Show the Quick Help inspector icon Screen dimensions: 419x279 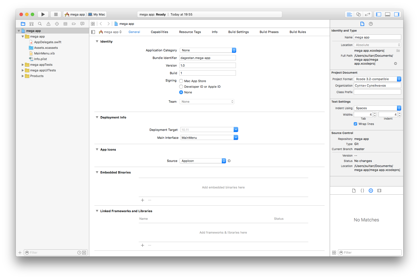(371, 24)
